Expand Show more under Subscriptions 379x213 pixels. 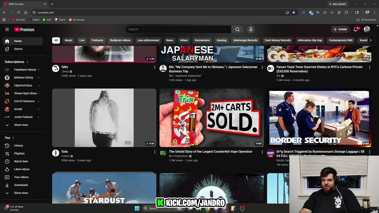pyautogui.click(x=23, y=125)
